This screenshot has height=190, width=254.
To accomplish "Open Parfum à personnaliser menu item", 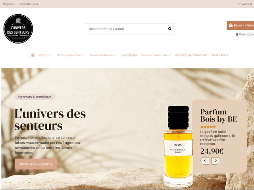I will (191, 55).
